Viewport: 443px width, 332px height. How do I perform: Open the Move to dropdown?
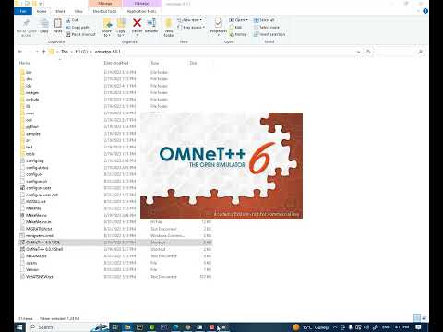[107, 28]
